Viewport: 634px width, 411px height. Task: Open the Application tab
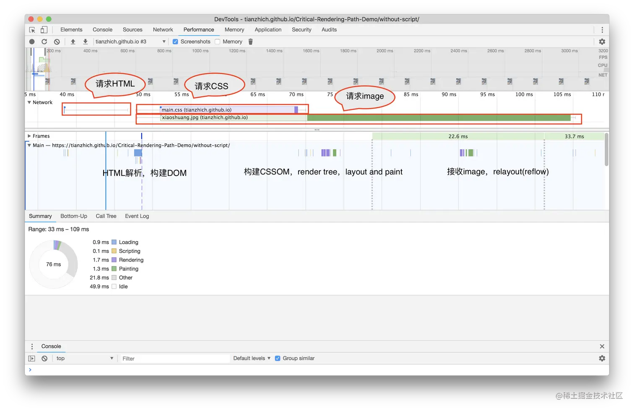pos(268,30)
